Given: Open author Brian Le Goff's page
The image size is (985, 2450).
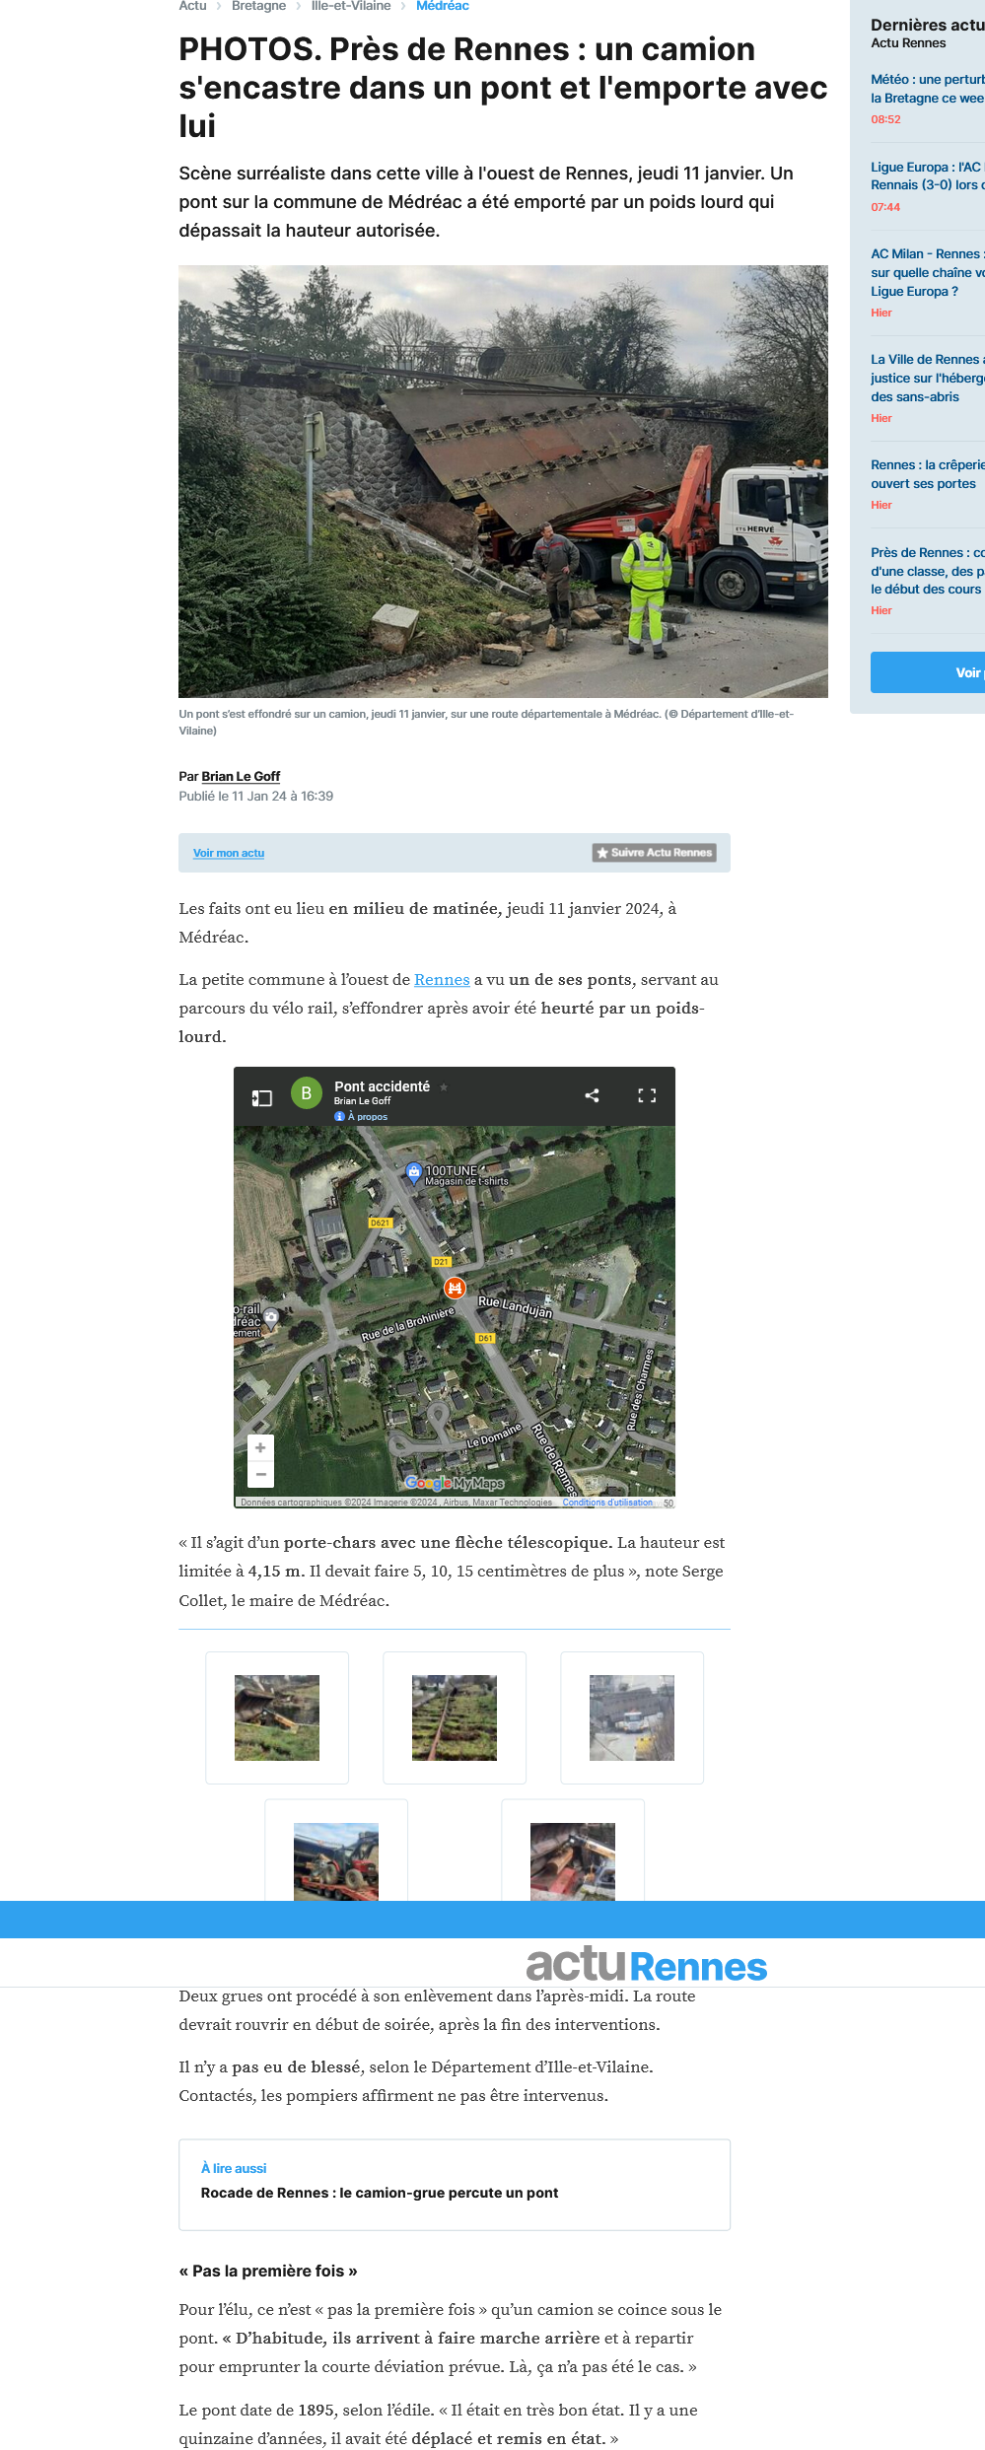Looking at the screenshot, I should (241, 777).
